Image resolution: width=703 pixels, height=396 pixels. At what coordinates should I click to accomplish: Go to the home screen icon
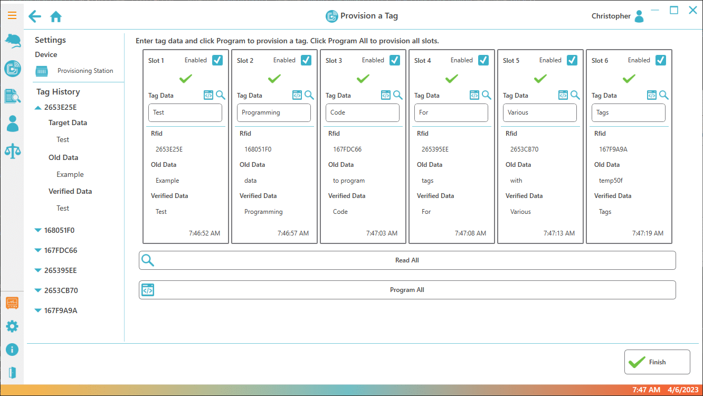coord(56,16)
